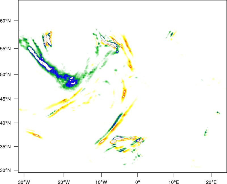Image resolution: width=227 pixels, height=184 pixels.
Task: Click the 30°W longitude label
Action: (24, 182)
